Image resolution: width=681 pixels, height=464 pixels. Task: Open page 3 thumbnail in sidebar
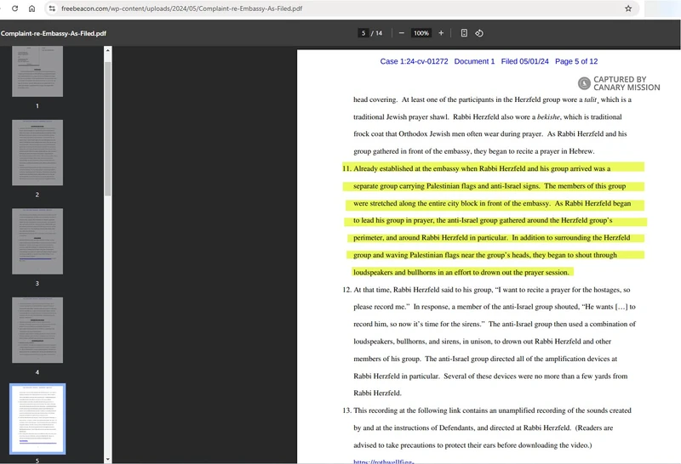(37, 241)
